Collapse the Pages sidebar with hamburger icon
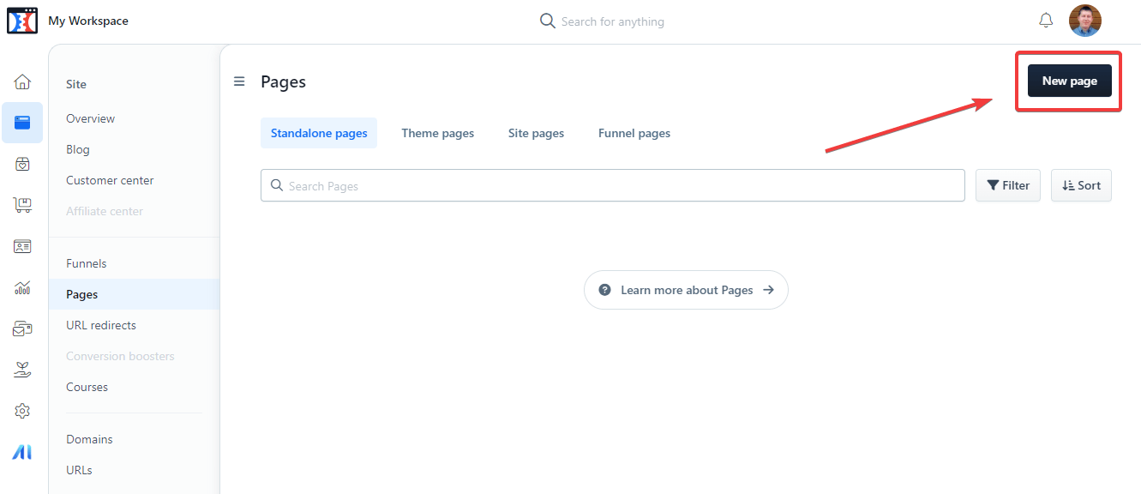This screenshot has width=1141, height=494. pos(239,81)
